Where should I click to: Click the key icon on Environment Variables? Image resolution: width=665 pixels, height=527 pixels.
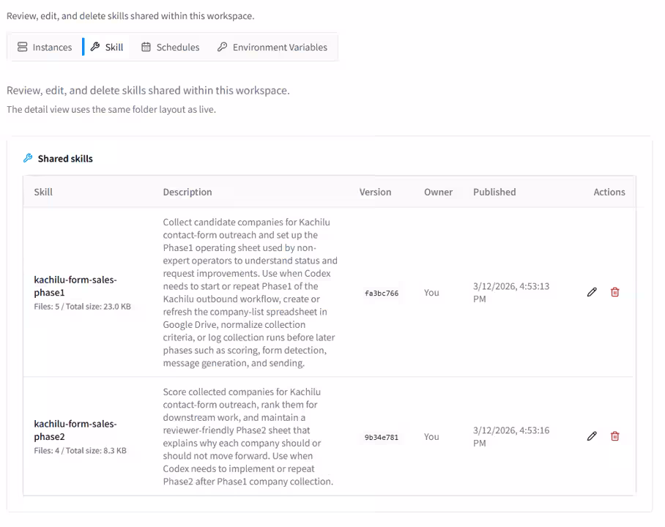(x=222, y=47)
